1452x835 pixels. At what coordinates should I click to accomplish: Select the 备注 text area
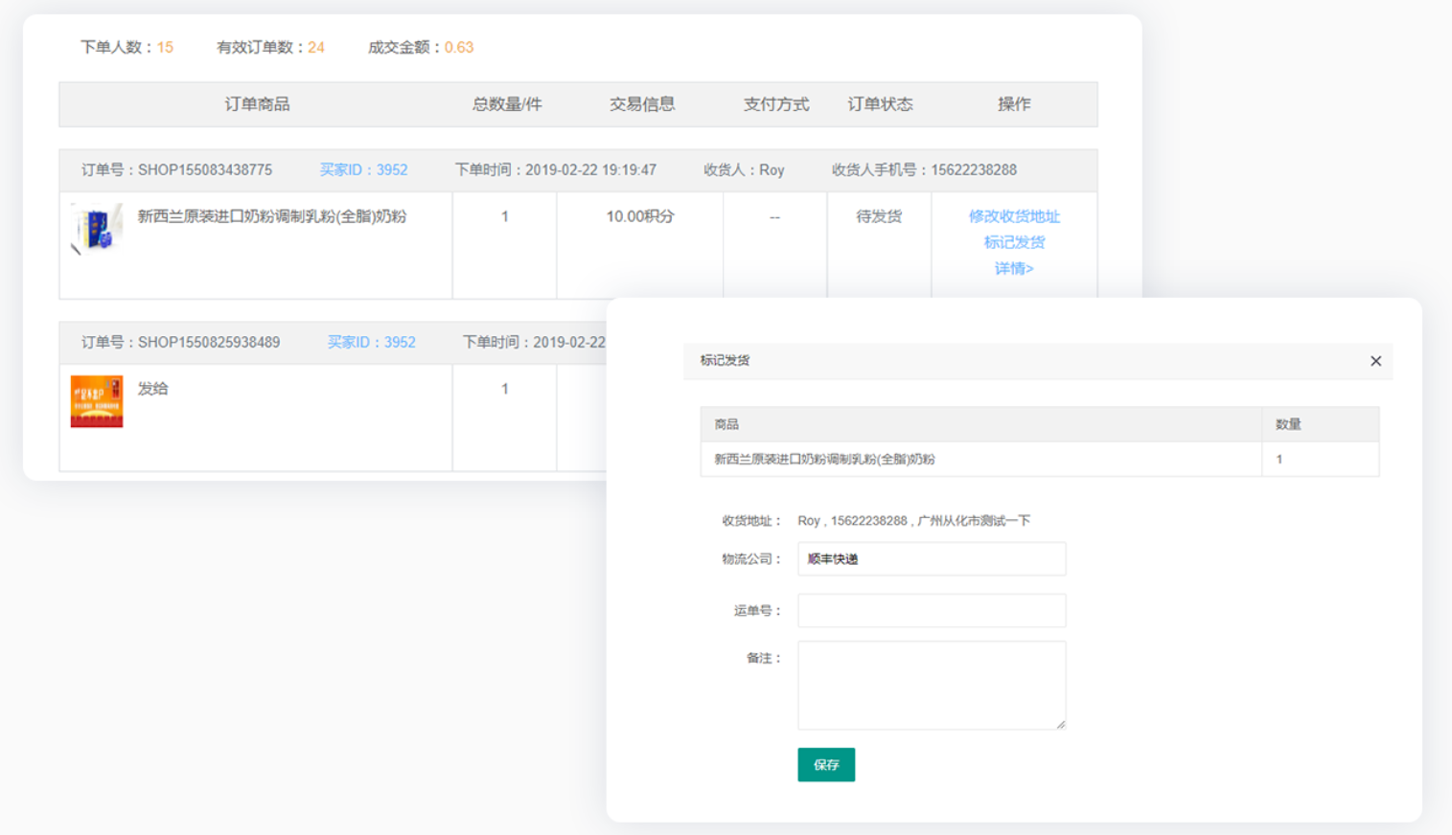tap(931, 685)
